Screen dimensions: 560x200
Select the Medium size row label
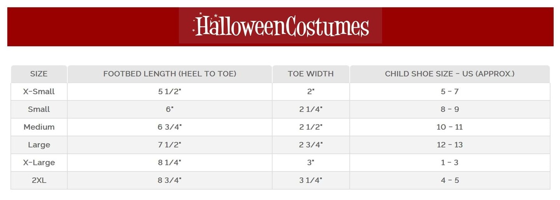point(39,127)
